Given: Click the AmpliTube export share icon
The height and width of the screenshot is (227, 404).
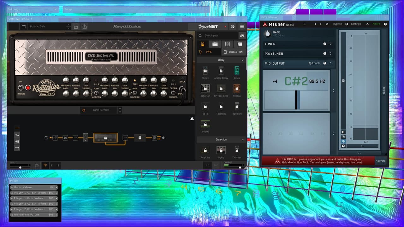Looking at the screenshot, I should 85,27.
